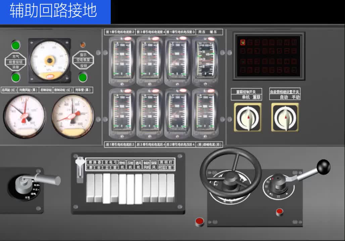Toggle the 断路器 断 key switch
Image resolution: width=345 pixels, height=241 pixels.
[x=90, y=188]
